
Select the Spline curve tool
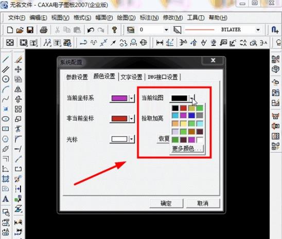coord(6,99)
